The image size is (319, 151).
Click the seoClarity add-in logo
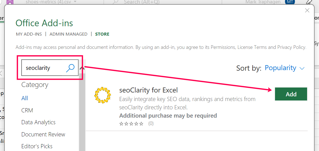tap(103, 95)
